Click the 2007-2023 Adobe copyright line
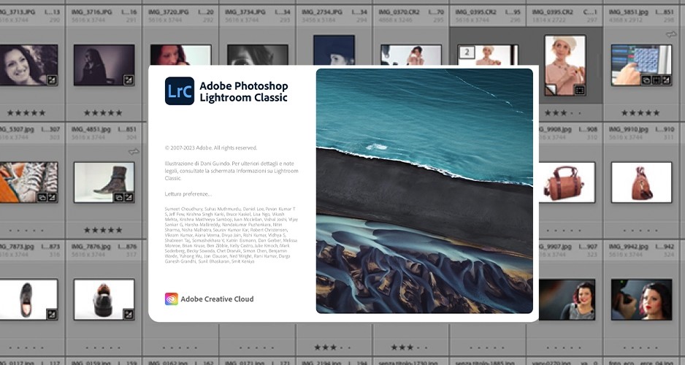 [x=211, y=148]
